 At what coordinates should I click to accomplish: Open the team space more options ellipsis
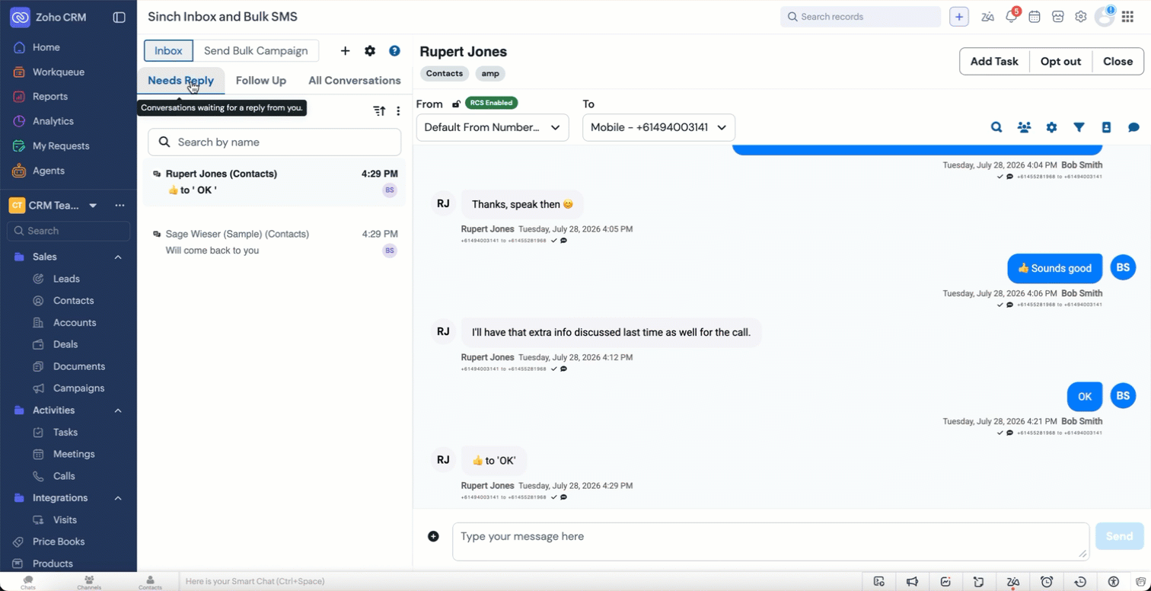point(120,205)
